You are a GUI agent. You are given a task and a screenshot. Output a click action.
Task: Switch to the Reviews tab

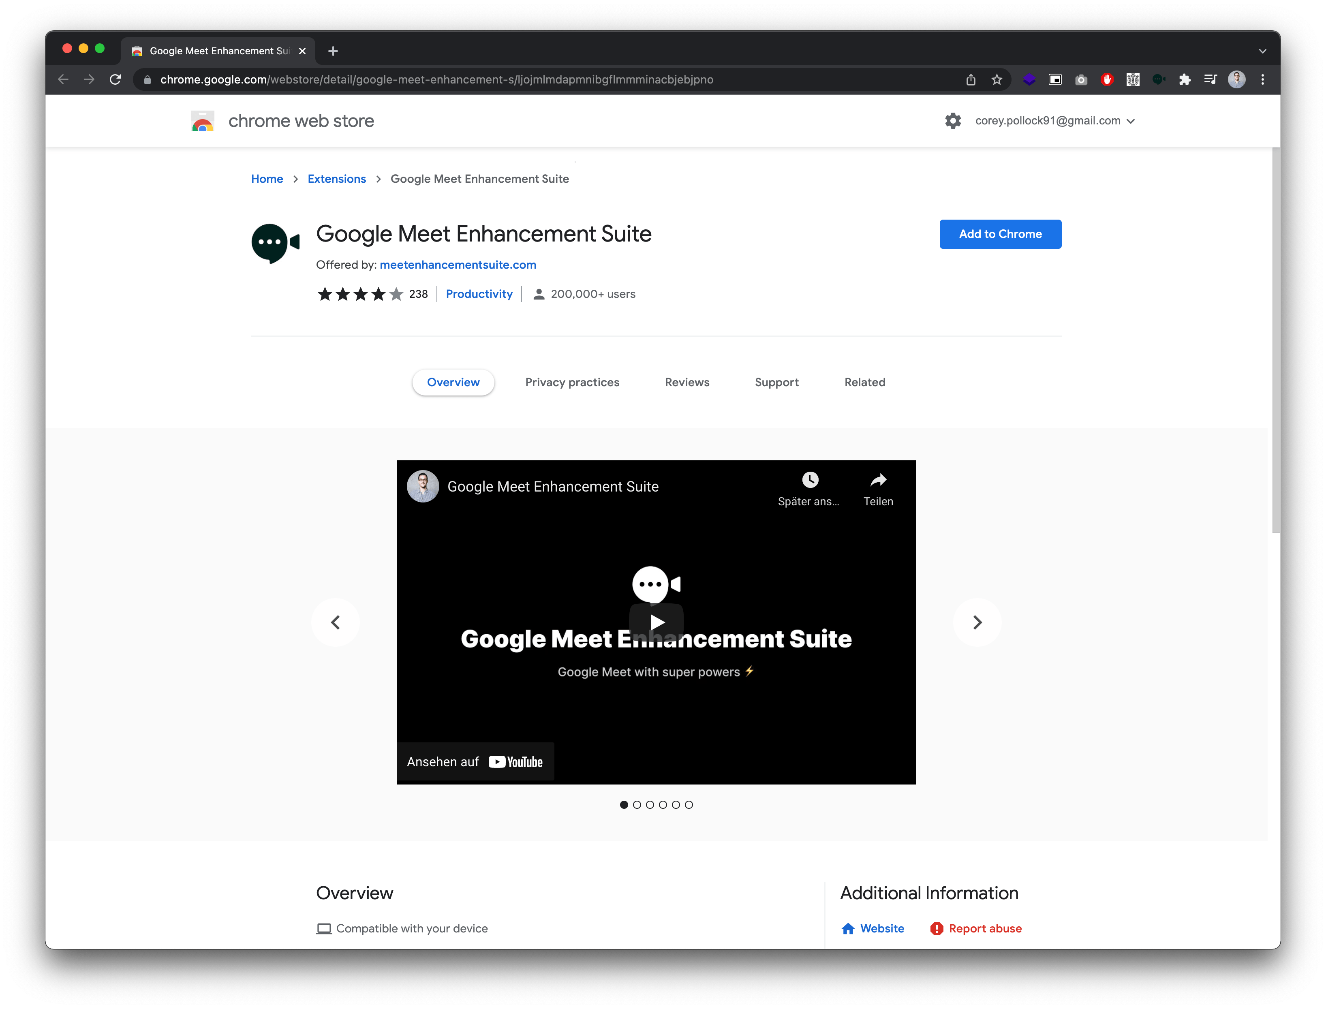tap(687, 382)
